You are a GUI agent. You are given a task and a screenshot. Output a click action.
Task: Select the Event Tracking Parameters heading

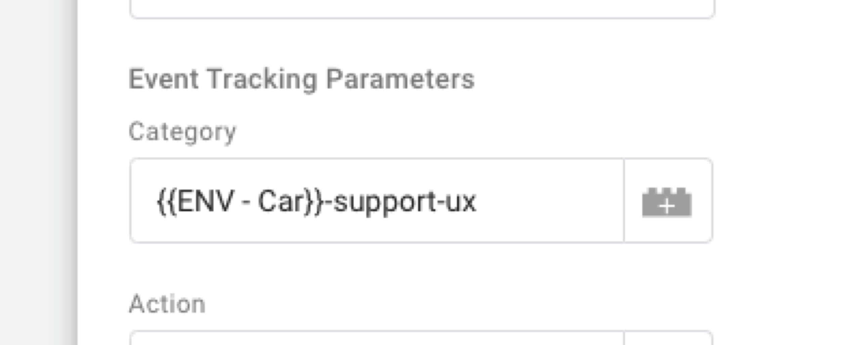click(x=301, y=79)
